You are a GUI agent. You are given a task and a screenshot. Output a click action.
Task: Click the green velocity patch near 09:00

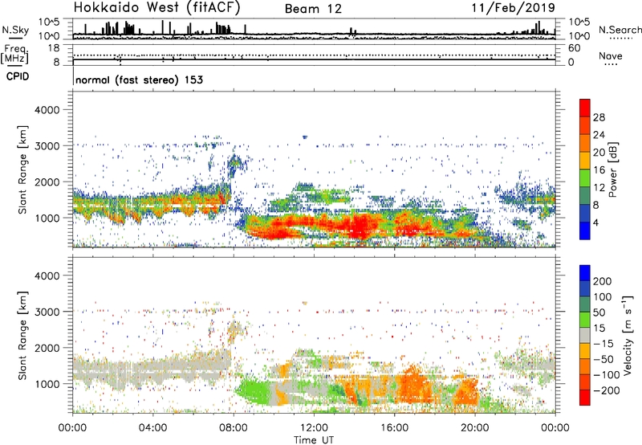click(x=254, y=391)
